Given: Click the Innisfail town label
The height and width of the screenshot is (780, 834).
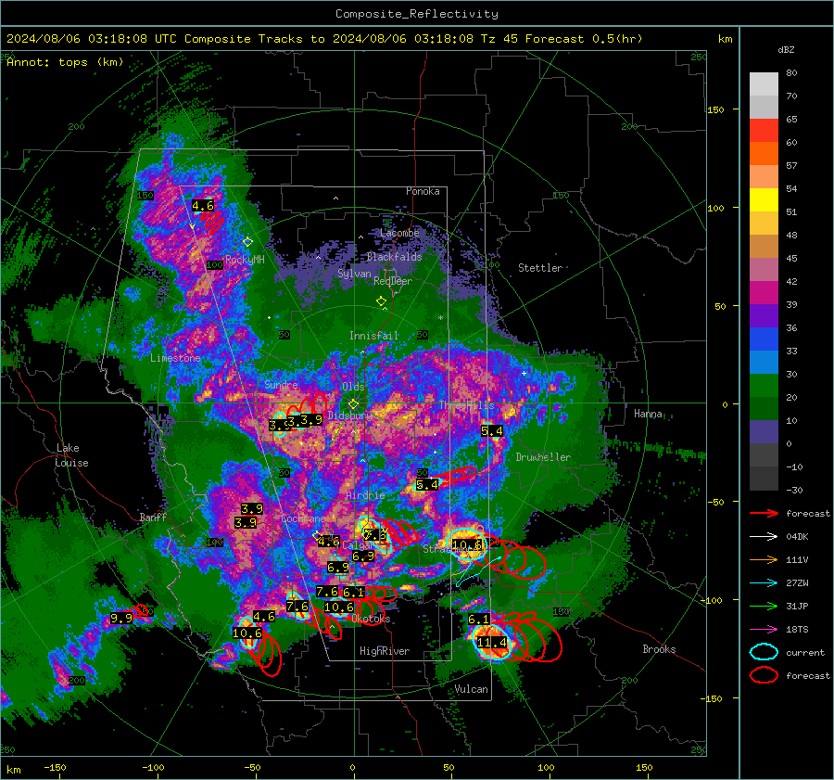Looking at the screenshot, I should tap(374, 336).
